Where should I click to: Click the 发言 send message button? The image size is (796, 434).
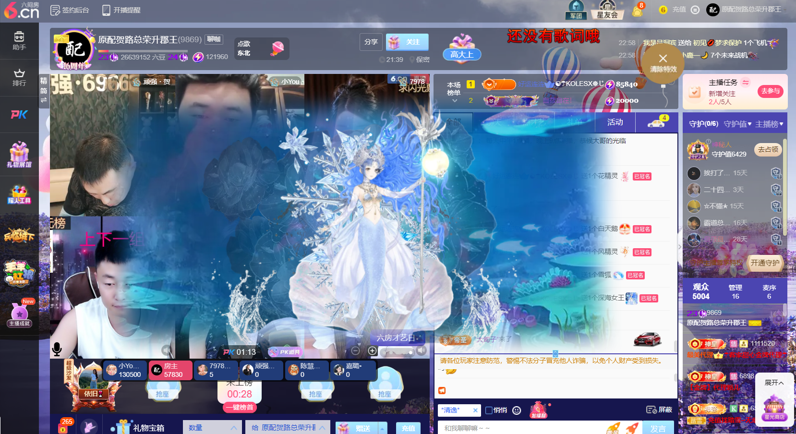658,428
